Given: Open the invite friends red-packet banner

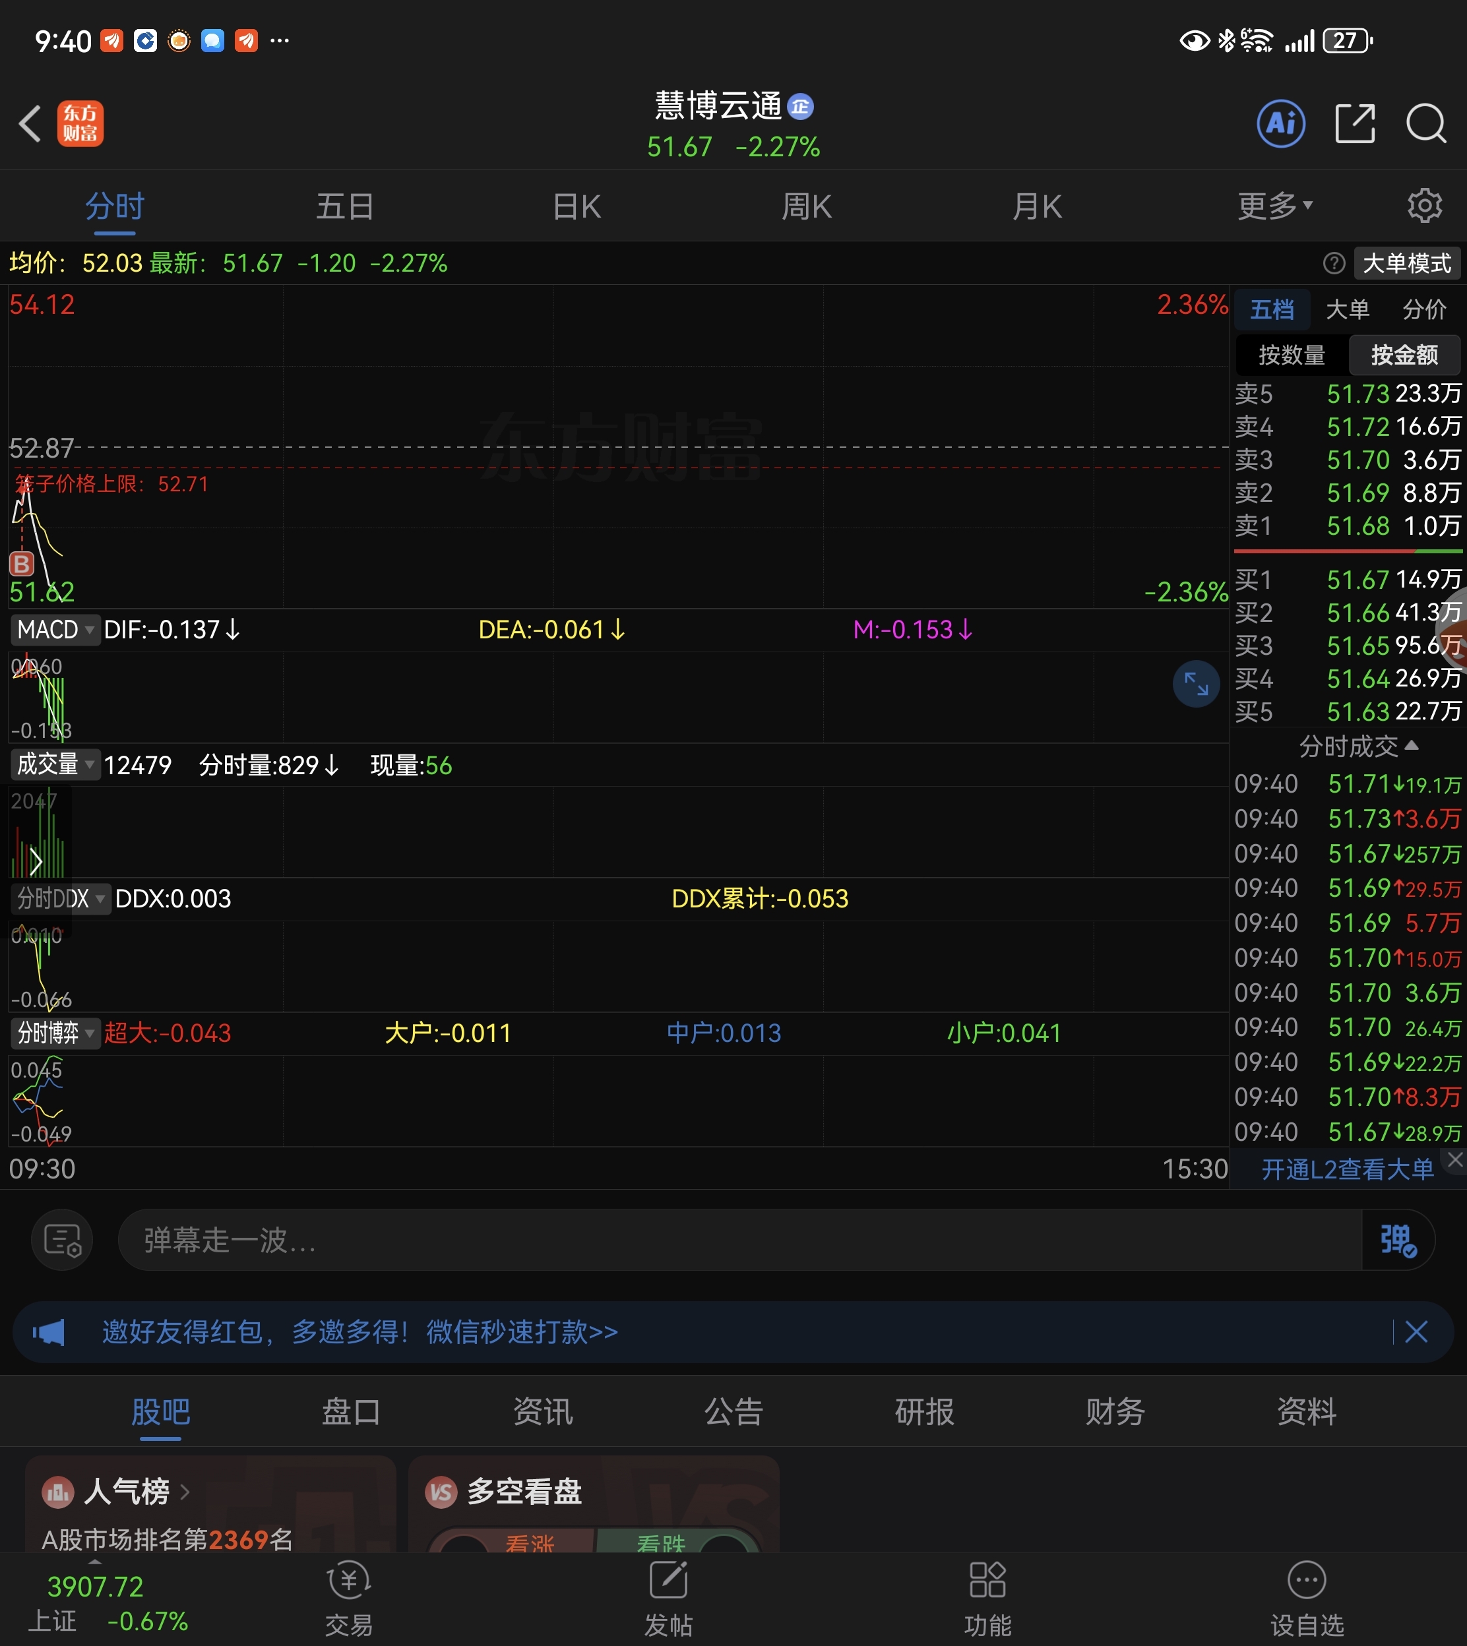Looking at the screenshot, I should pos(360,1332).
